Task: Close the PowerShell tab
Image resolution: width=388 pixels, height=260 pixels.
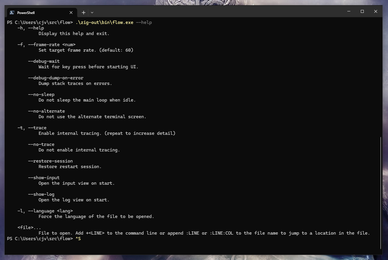Action: pyautogui.click(x=71, y=13)
